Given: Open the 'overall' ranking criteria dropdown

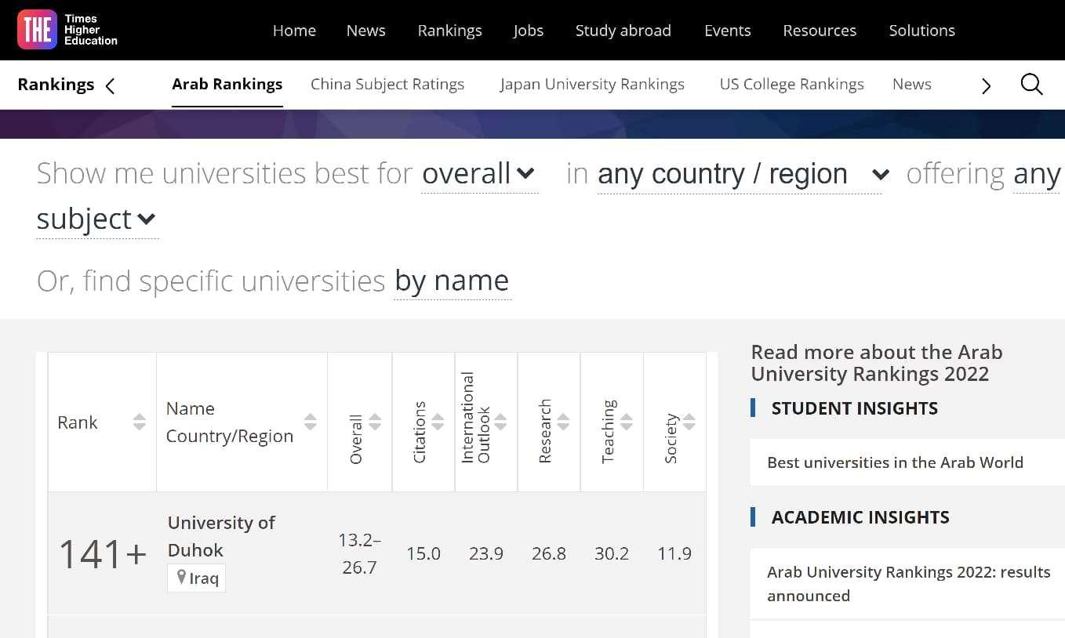Looking at the screenshot, I should tap(480, 174).
